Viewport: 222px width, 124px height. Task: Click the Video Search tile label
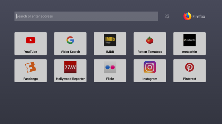70,52
